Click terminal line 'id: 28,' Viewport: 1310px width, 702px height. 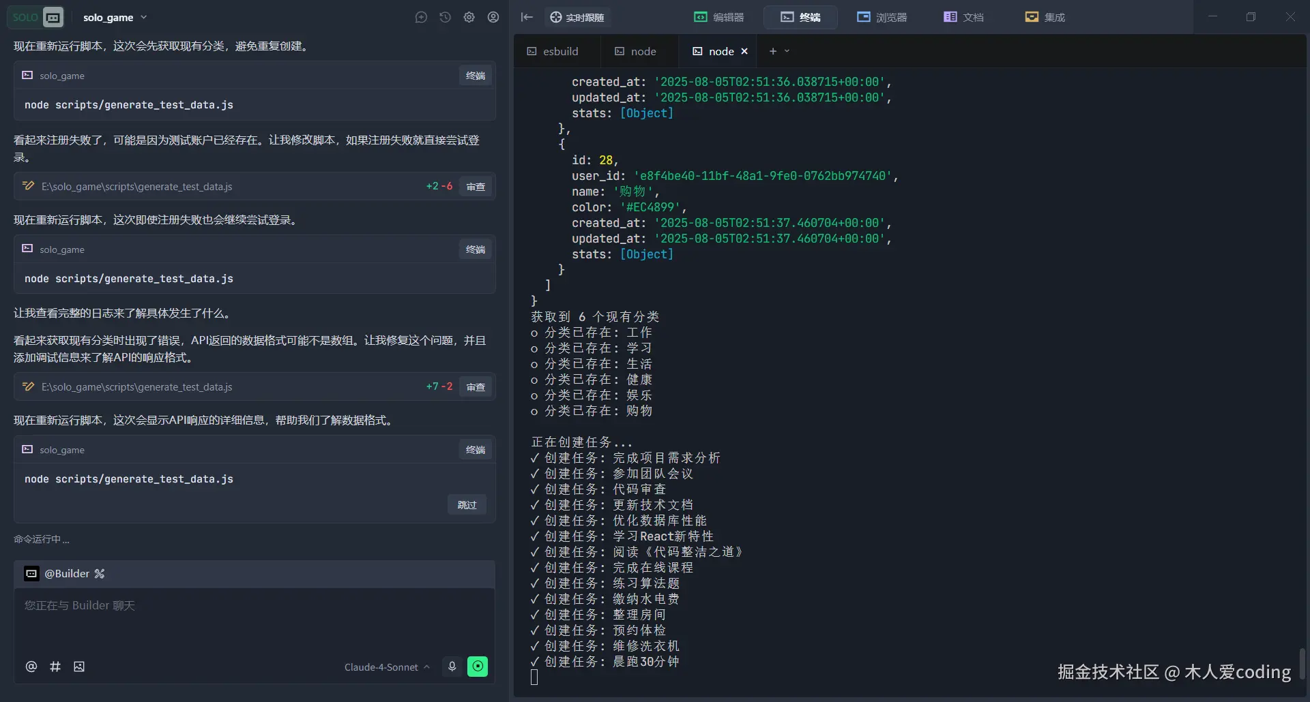pyautogui.click(x=595, y=160)
